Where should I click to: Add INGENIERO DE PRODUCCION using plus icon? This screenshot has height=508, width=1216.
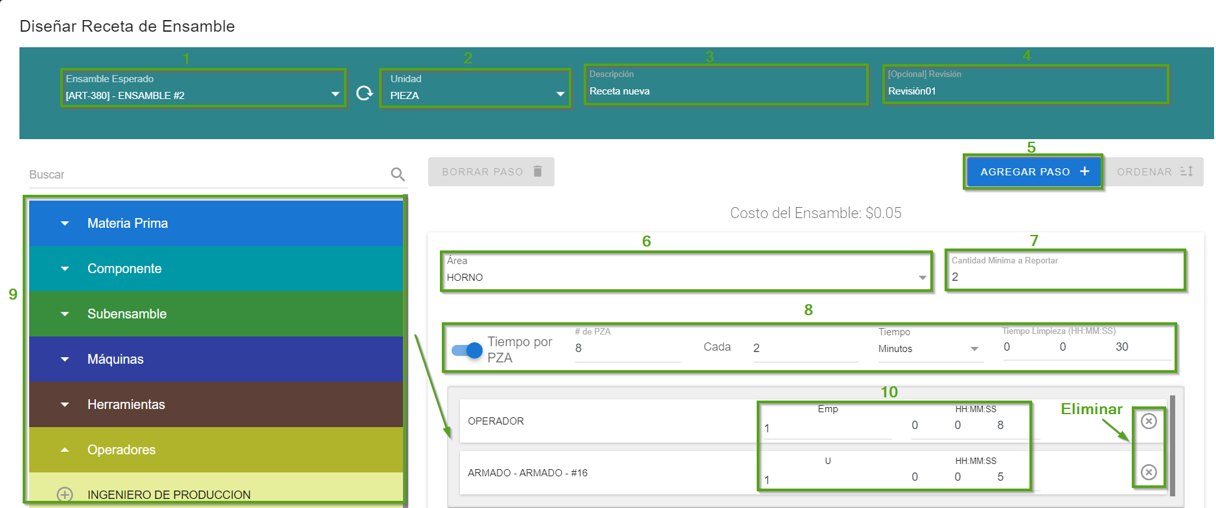pyautogui.click(x=65, y=494)
